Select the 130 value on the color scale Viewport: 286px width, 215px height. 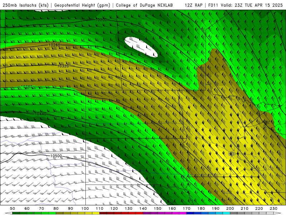128,209
